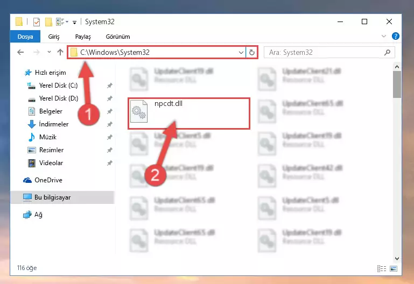The image size is (414, 284).
Task: Click the scrollbar up arrow
Action: [x=397, y=67]
